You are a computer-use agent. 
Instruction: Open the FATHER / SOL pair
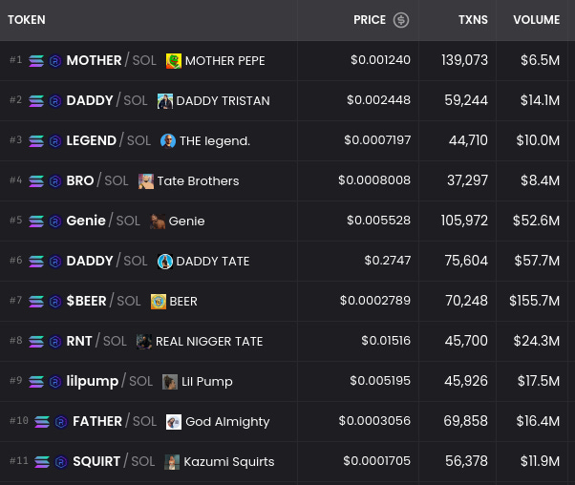tap(115, 421)
